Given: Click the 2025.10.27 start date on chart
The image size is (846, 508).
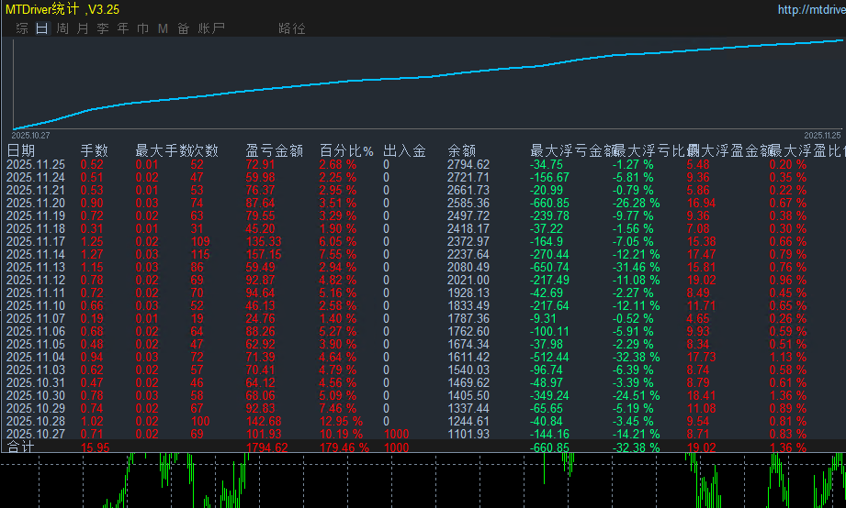Looking at the screenshot, I should pos(30,135).
